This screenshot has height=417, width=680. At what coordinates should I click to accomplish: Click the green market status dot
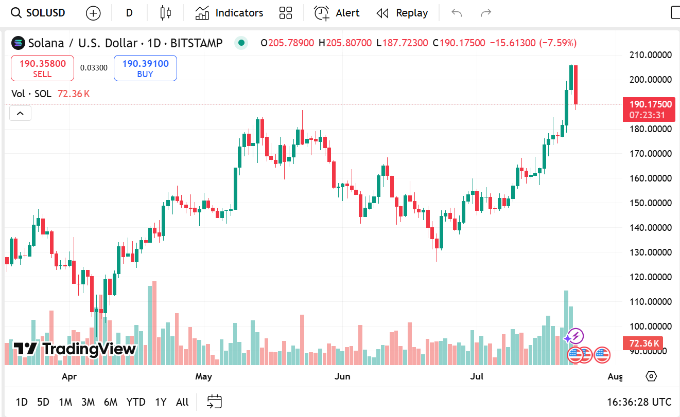241,43
